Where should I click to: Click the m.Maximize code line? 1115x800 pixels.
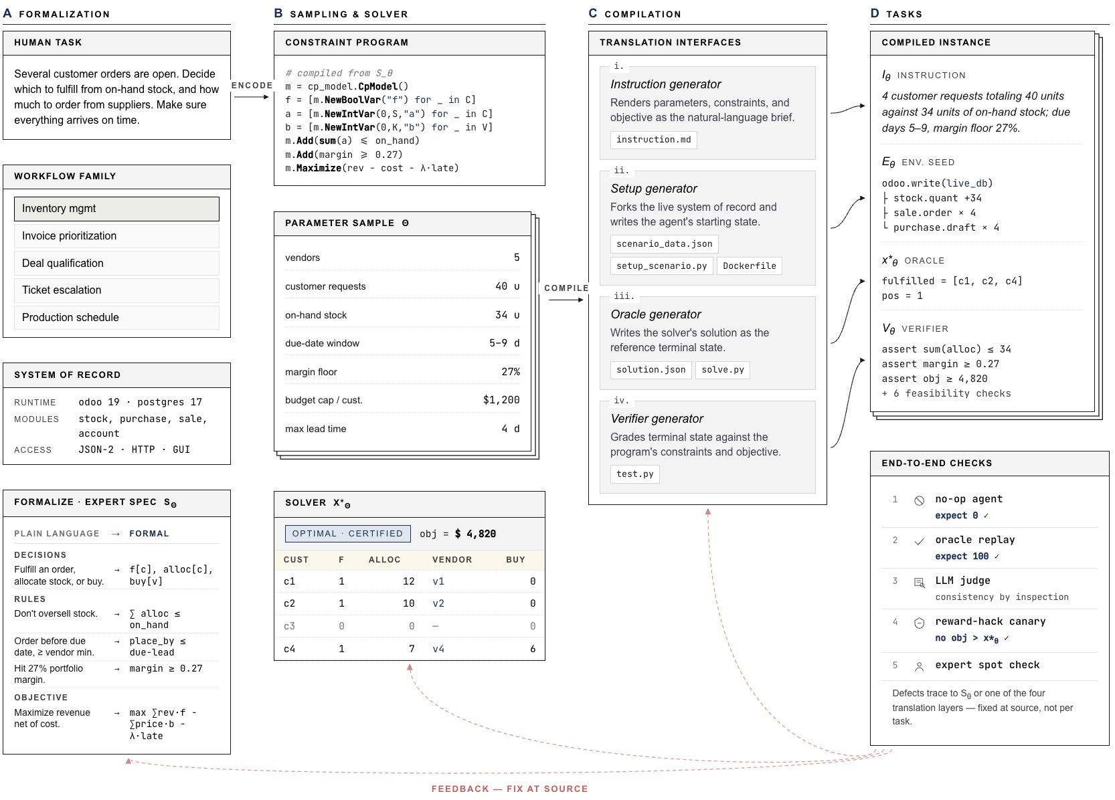point(372,169)
